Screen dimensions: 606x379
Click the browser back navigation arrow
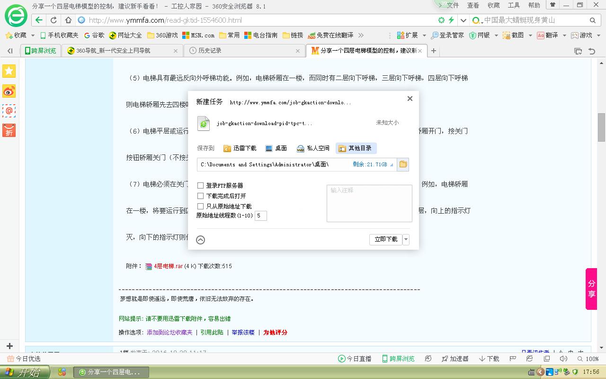[x=39, y=20]
